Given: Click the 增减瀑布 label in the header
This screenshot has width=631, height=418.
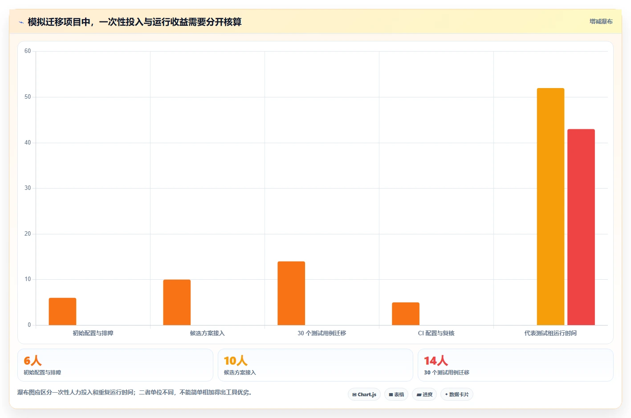Looking at the screenshot, I should 601,21.
